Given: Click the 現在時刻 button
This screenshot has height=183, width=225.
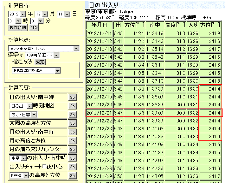Looking at the screenshot, I should (18, 27).
